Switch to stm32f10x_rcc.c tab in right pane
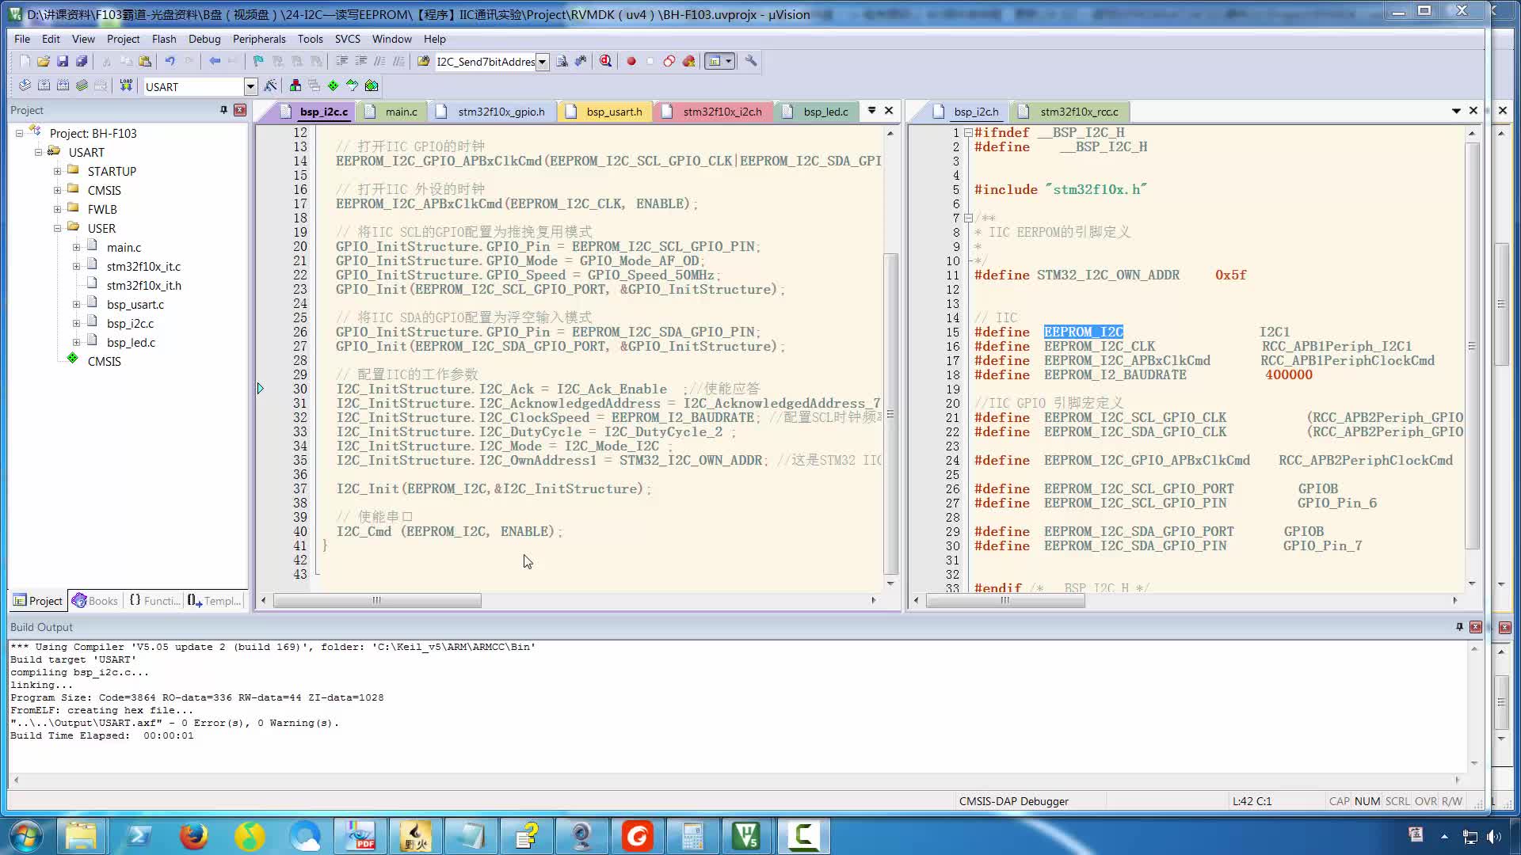Screen dimensions: 1521x855 [x=1069, y=112]
